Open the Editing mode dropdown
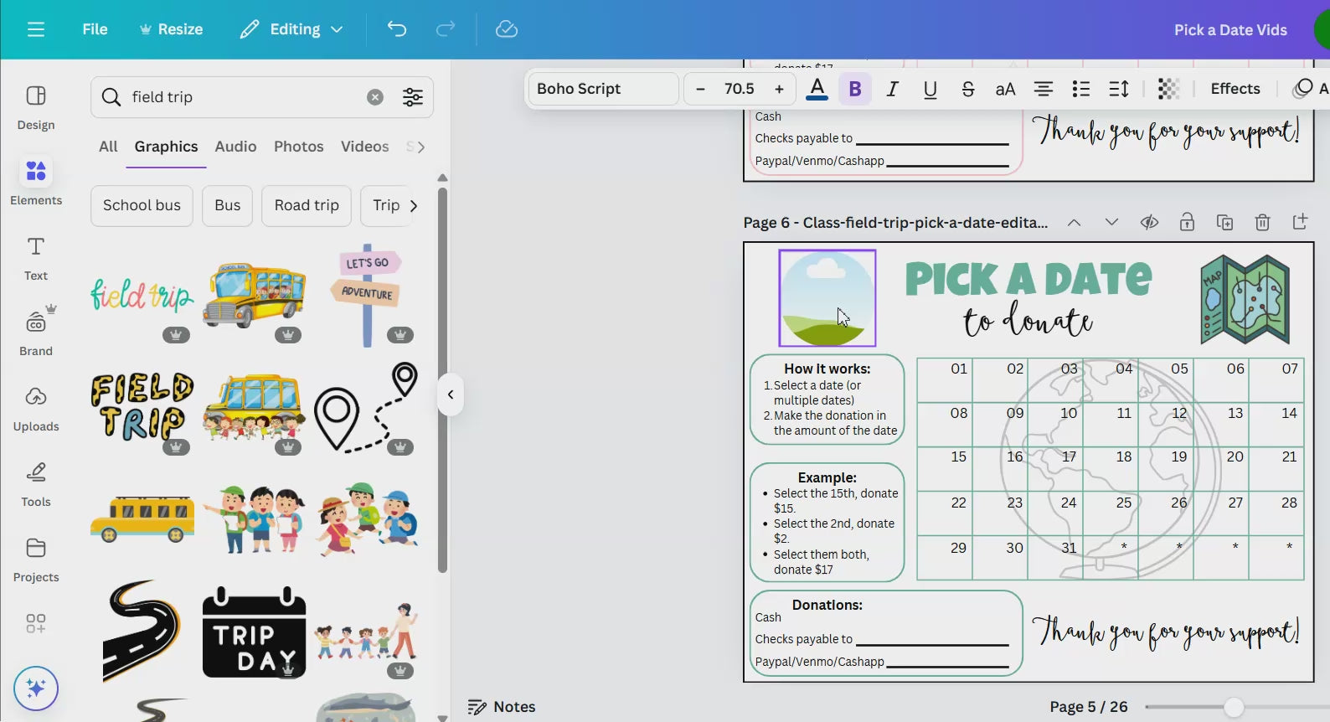Image resolution: width=1330 pixels, height=722 pixels. click(291, 29)
